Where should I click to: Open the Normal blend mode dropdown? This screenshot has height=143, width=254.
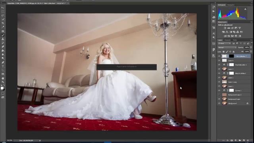point(227,48)
